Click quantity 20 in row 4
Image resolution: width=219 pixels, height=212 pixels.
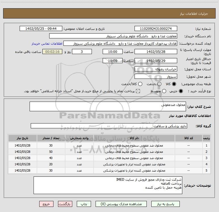pyautogui.click(x=51, y=164)
